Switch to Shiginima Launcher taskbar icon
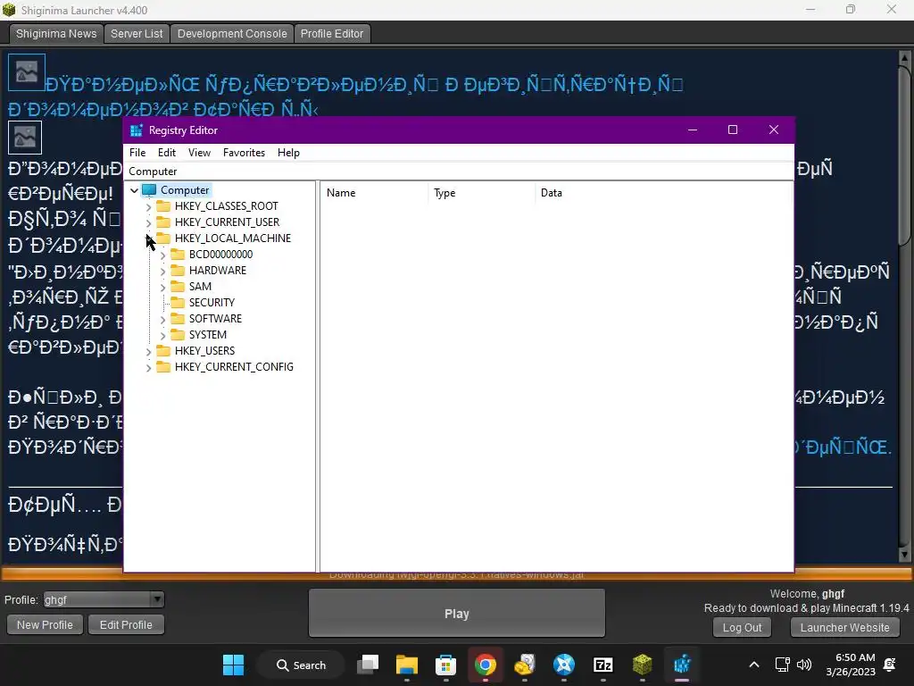The image size is (914, 686). (642, 665)
